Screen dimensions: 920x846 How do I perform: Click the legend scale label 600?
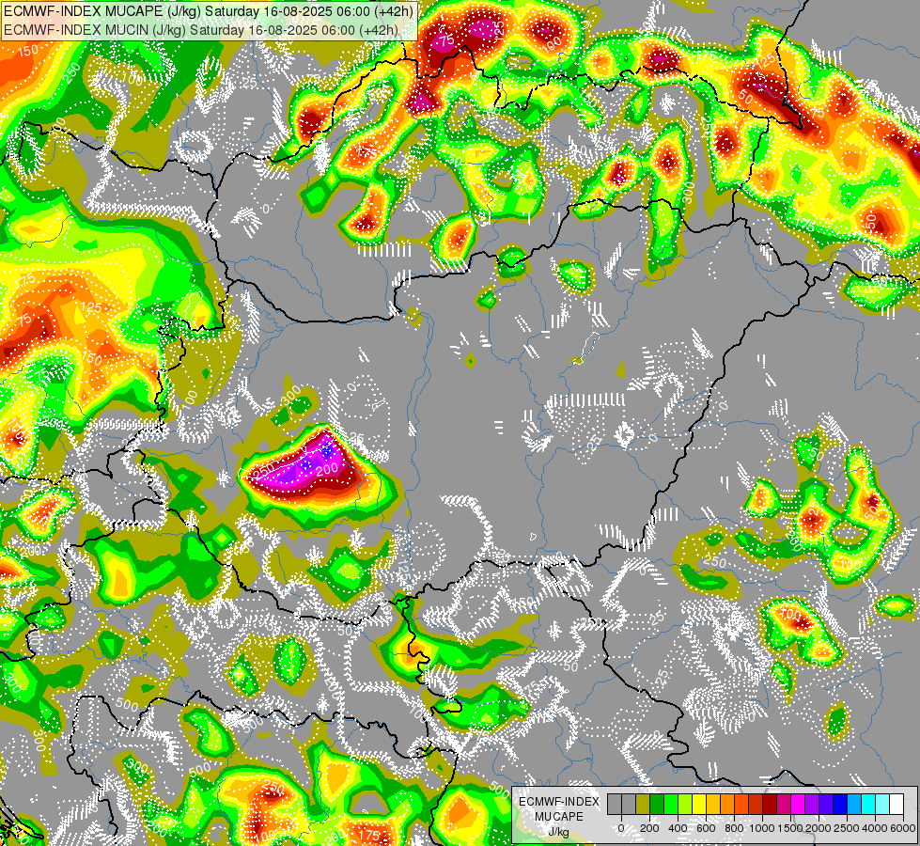(x=706, y=828)
